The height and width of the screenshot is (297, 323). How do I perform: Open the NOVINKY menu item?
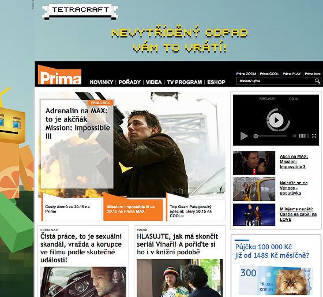coord(102,82)
